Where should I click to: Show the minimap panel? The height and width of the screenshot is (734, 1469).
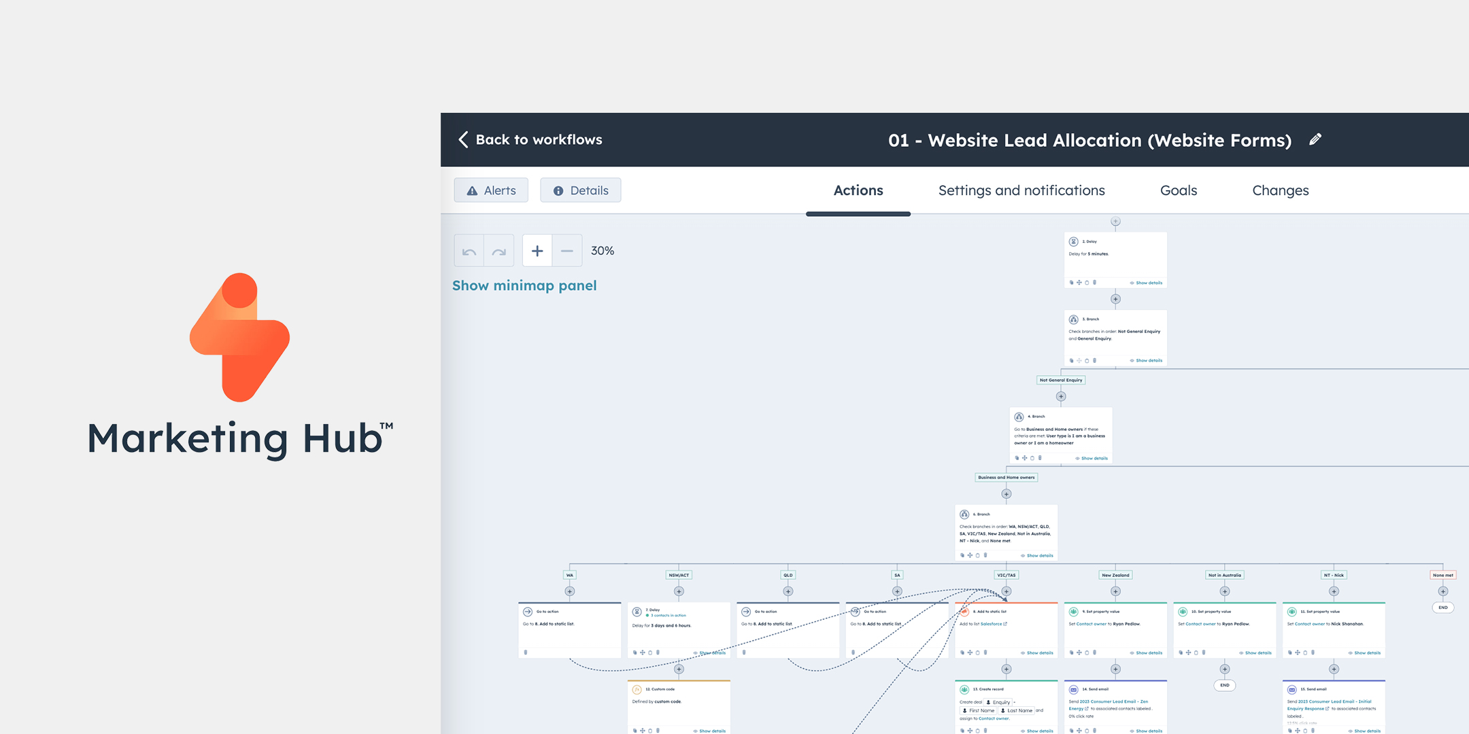click(524, 285)
